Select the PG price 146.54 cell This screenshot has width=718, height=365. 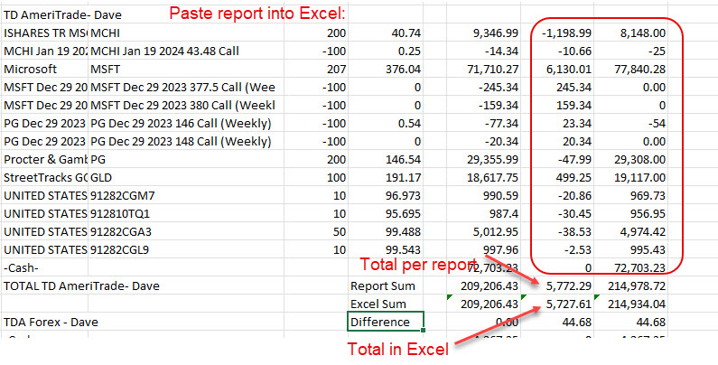click(386, 159)
